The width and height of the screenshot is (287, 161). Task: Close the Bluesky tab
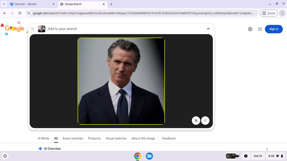pos(54,4)
